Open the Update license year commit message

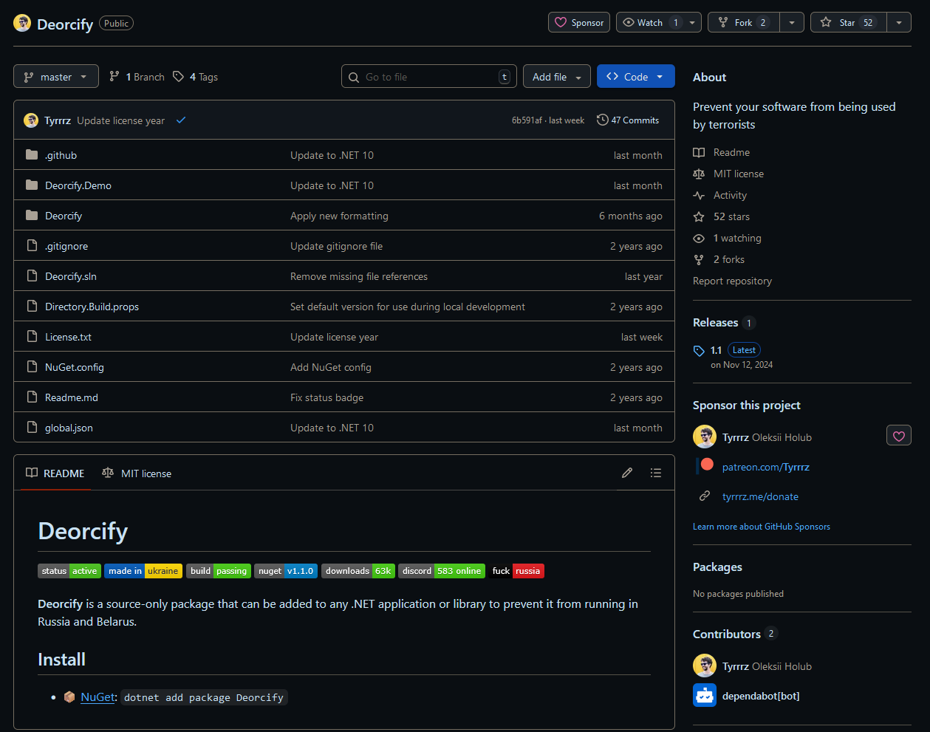click(121, 120)
